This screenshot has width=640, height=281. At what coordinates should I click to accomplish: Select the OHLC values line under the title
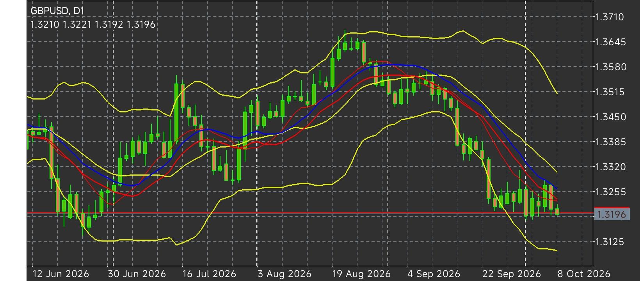coord(93,25)
